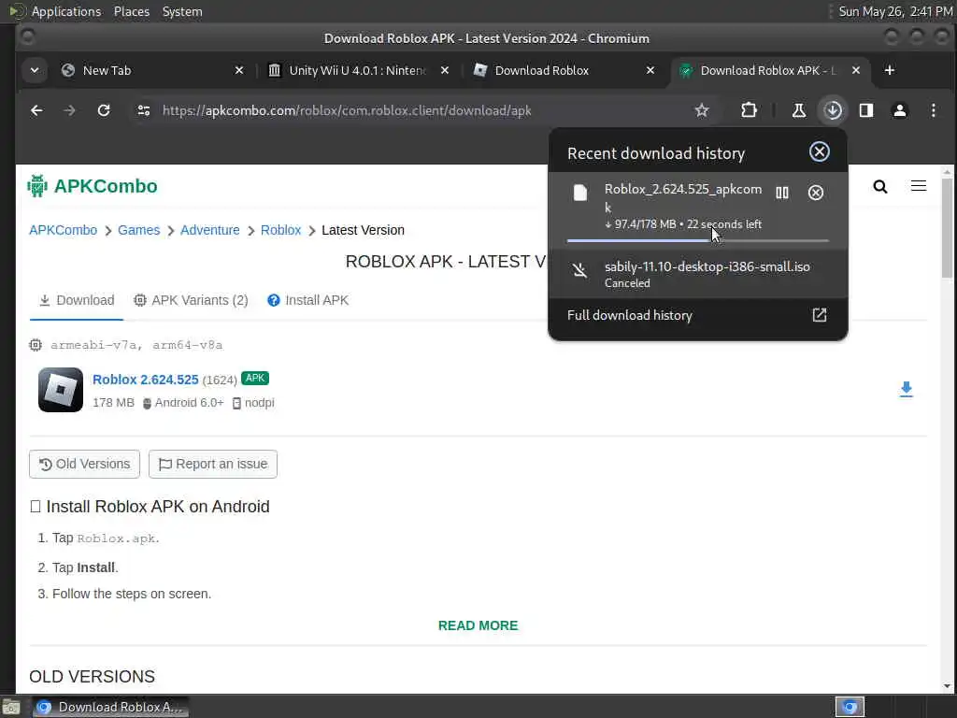This screenshot has height=718, width=957.
Task: Switch to Install APK tab
Action: pos(307,300)
